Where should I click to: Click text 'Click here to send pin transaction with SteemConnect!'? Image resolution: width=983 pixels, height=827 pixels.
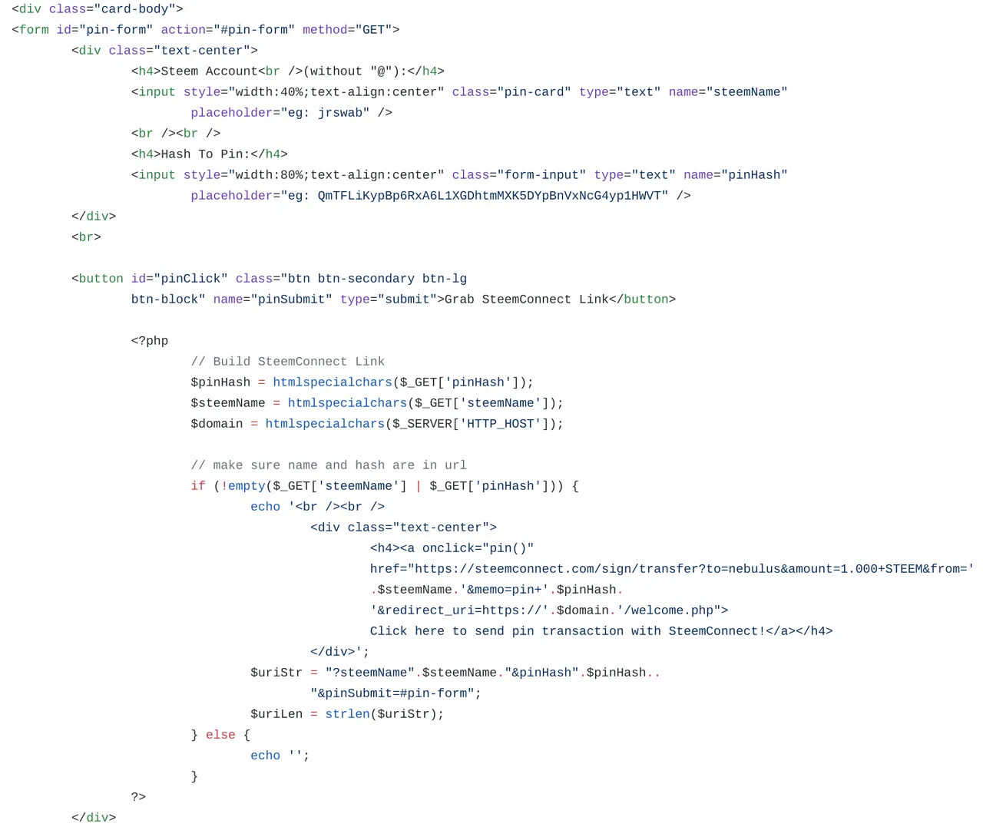pos(568,631)
